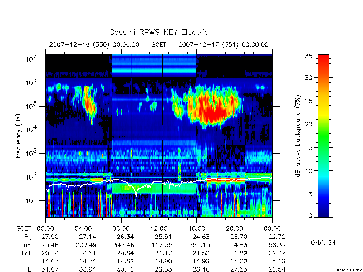The height and width of the screenshot is (272, 363).
Task: Click the '04:00' time axis label
Action: click(x=83, y=229)
